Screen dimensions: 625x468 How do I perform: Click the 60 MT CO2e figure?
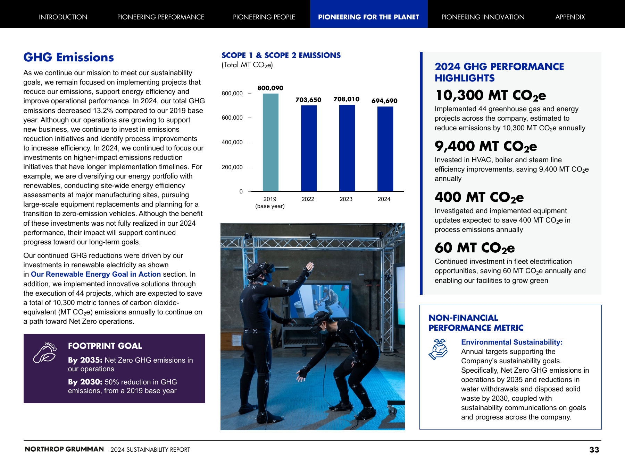(x=475, y=248)
